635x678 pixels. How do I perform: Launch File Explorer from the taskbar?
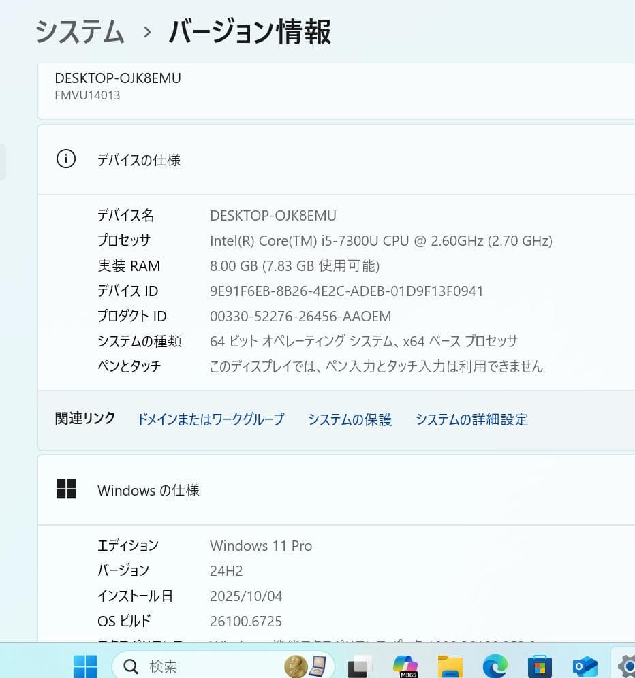(450, 665)
